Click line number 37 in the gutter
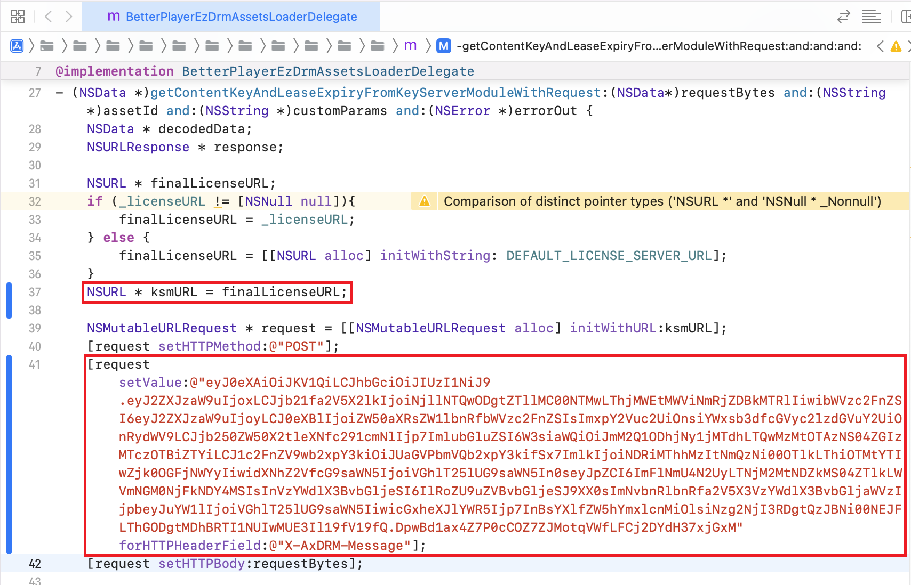The width and height of the screenshot is (911, 585). 35,292
